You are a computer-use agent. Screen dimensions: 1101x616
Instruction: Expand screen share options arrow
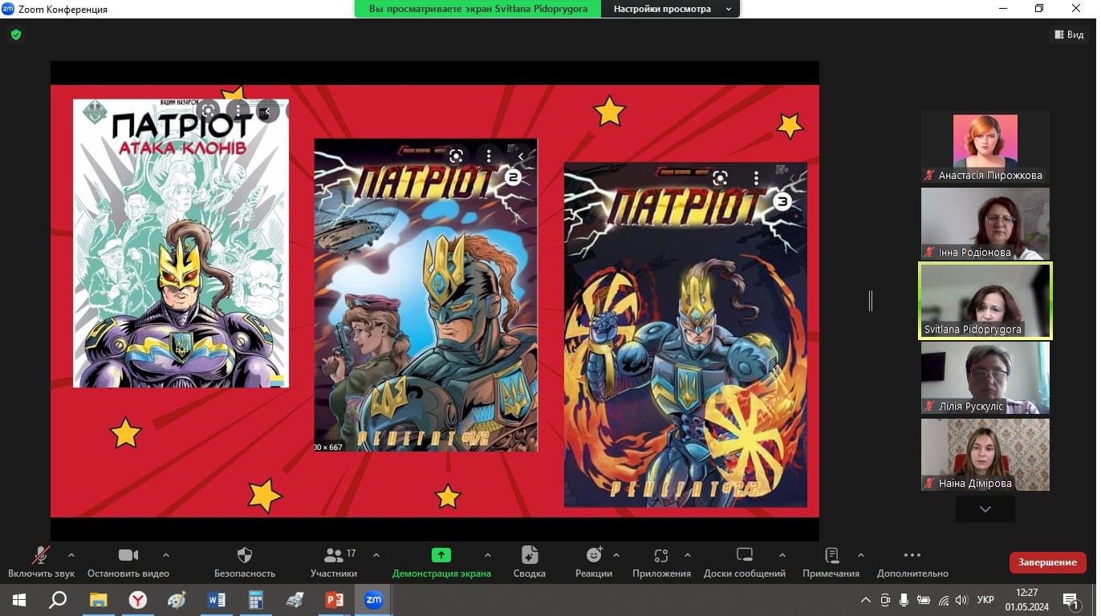(488, 555)
